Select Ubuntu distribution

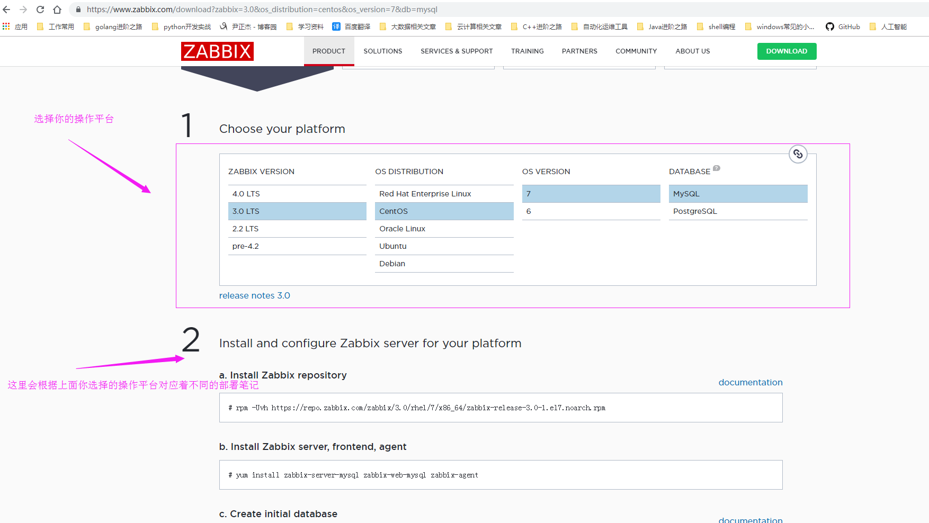(x=444, y=246)
